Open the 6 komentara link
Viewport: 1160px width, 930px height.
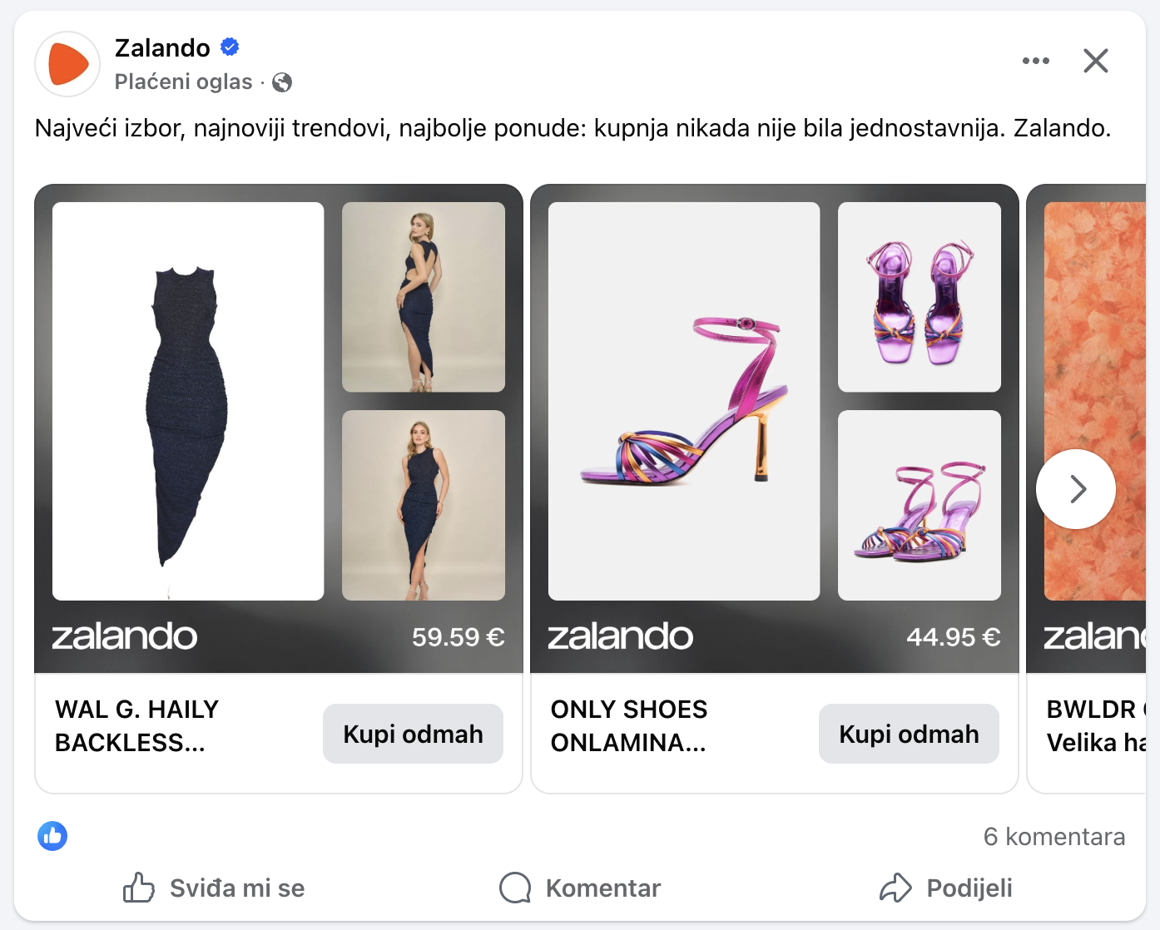(1053, 837)
